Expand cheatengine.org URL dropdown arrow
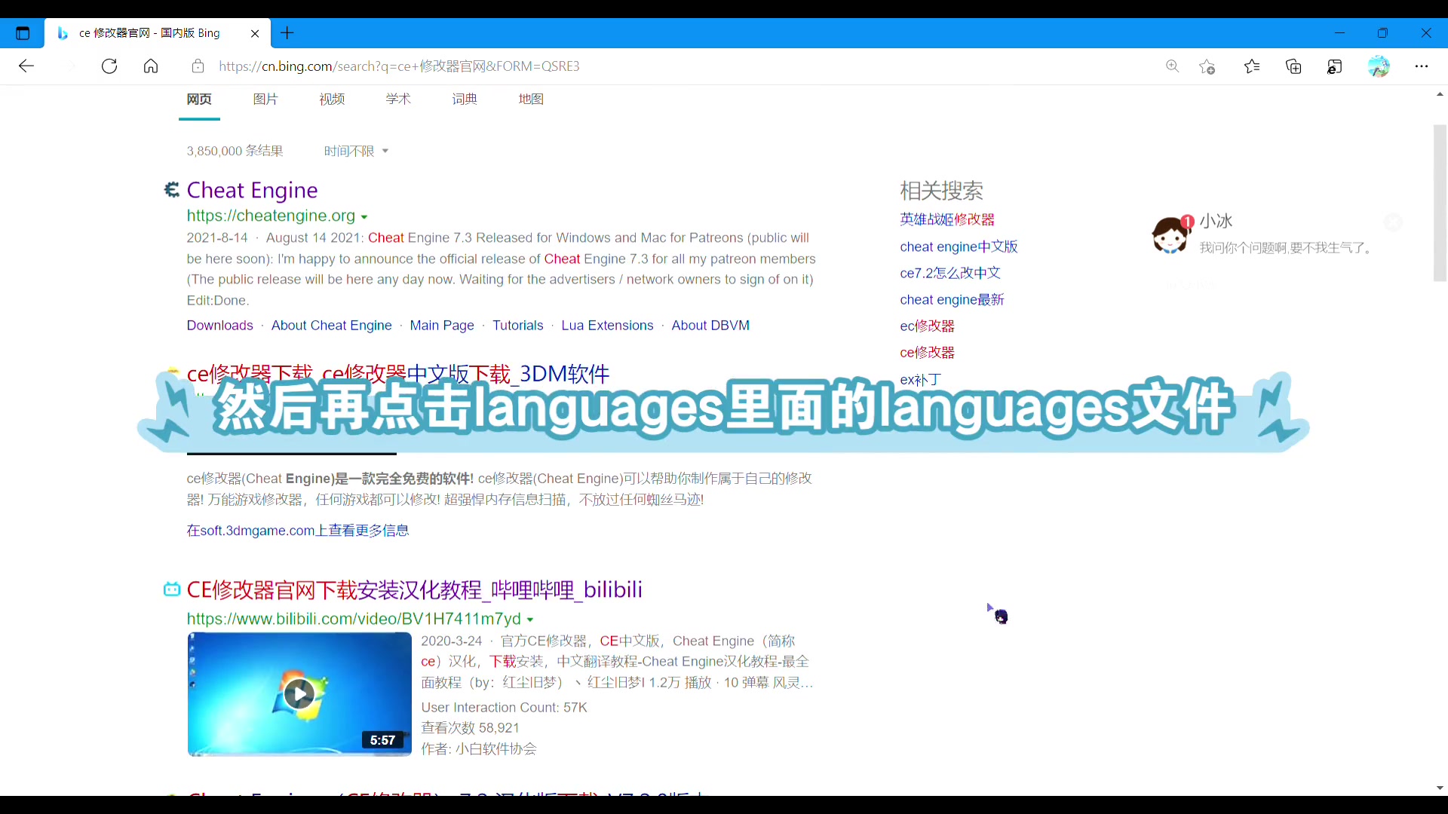This screenshot has height=814, width=1448. pyautogui.click(x=364, y=217)
